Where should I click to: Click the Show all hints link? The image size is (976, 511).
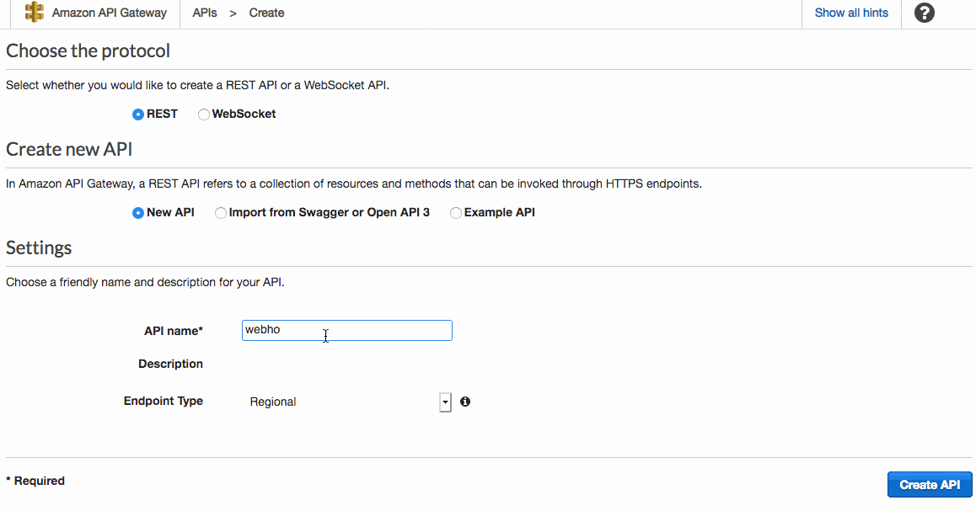[x=851, y=13]
